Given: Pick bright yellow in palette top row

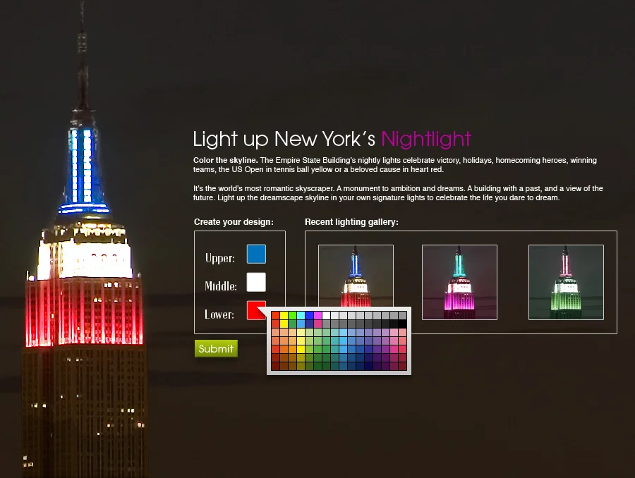Looking at the screenshot, I should 284,315.
